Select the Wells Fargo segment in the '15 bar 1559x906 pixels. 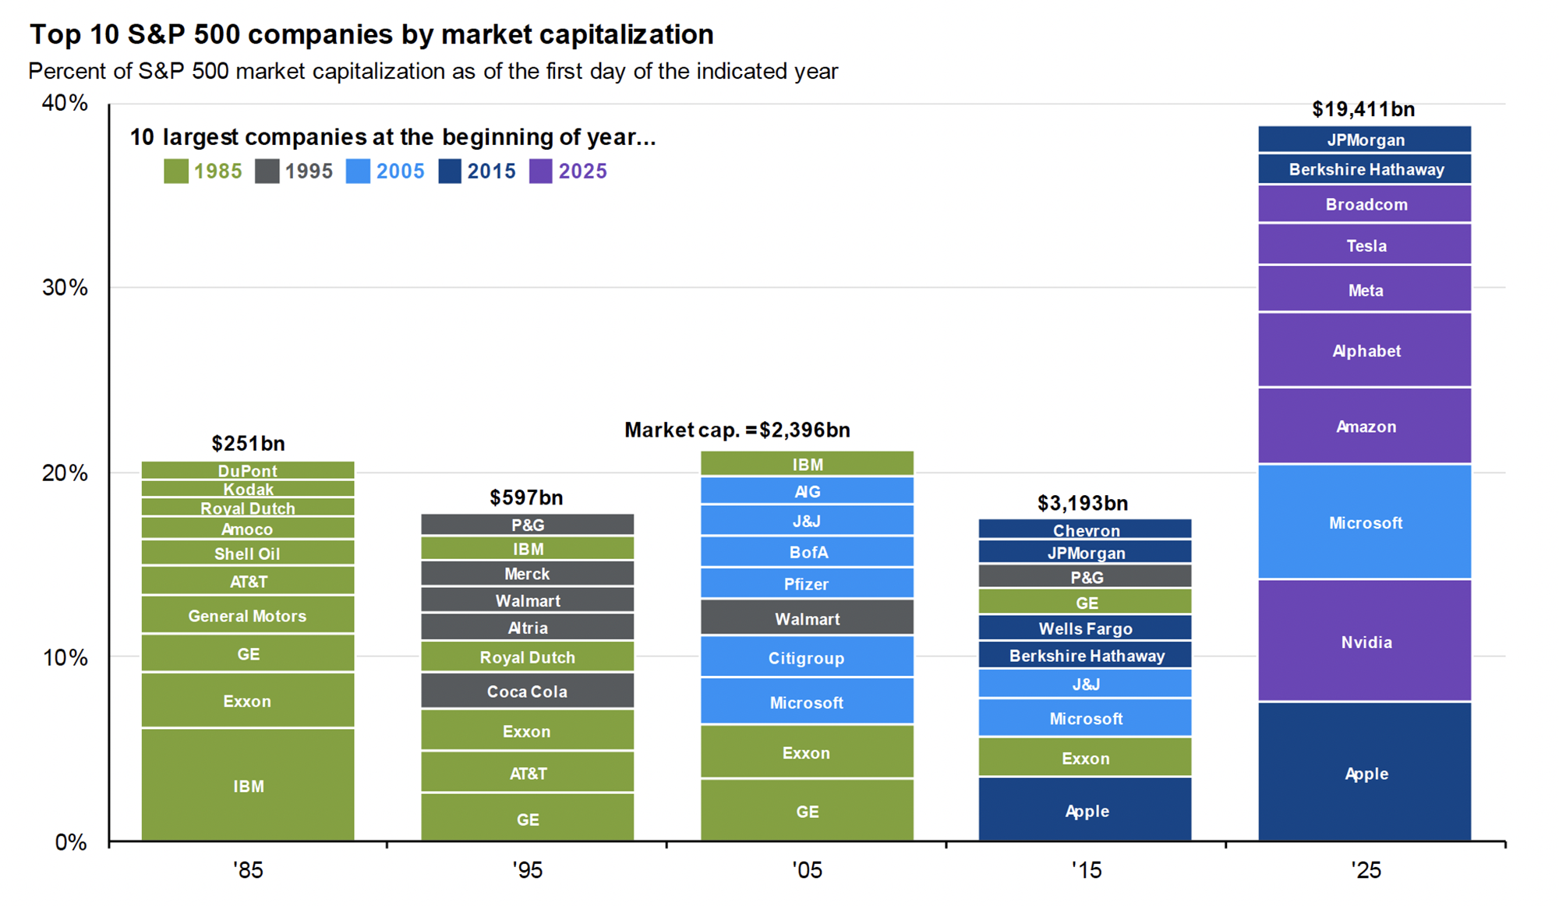tap(1085, 628)
